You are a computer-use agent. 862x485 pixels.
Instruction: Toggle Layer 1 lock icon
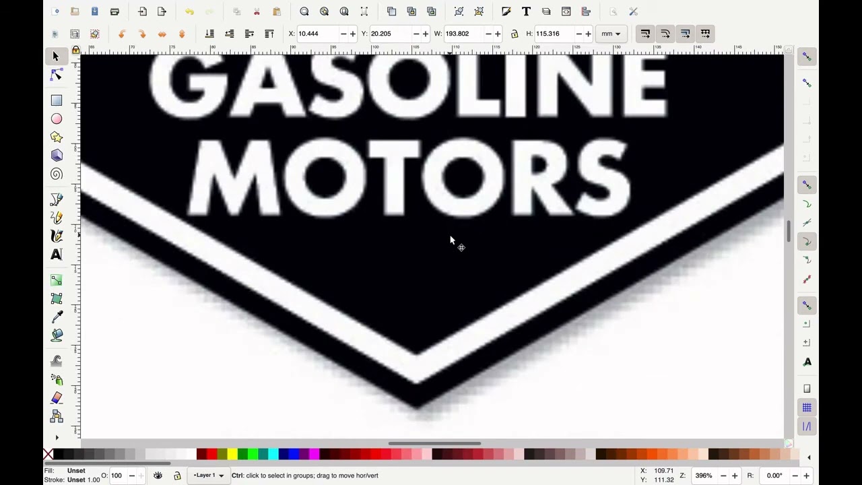(177, 476)
